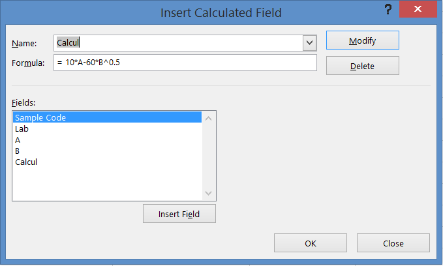Select the Lab field in the list
Image resolution: width=443 pixels, height=266 pixels.
coord(22,129)
